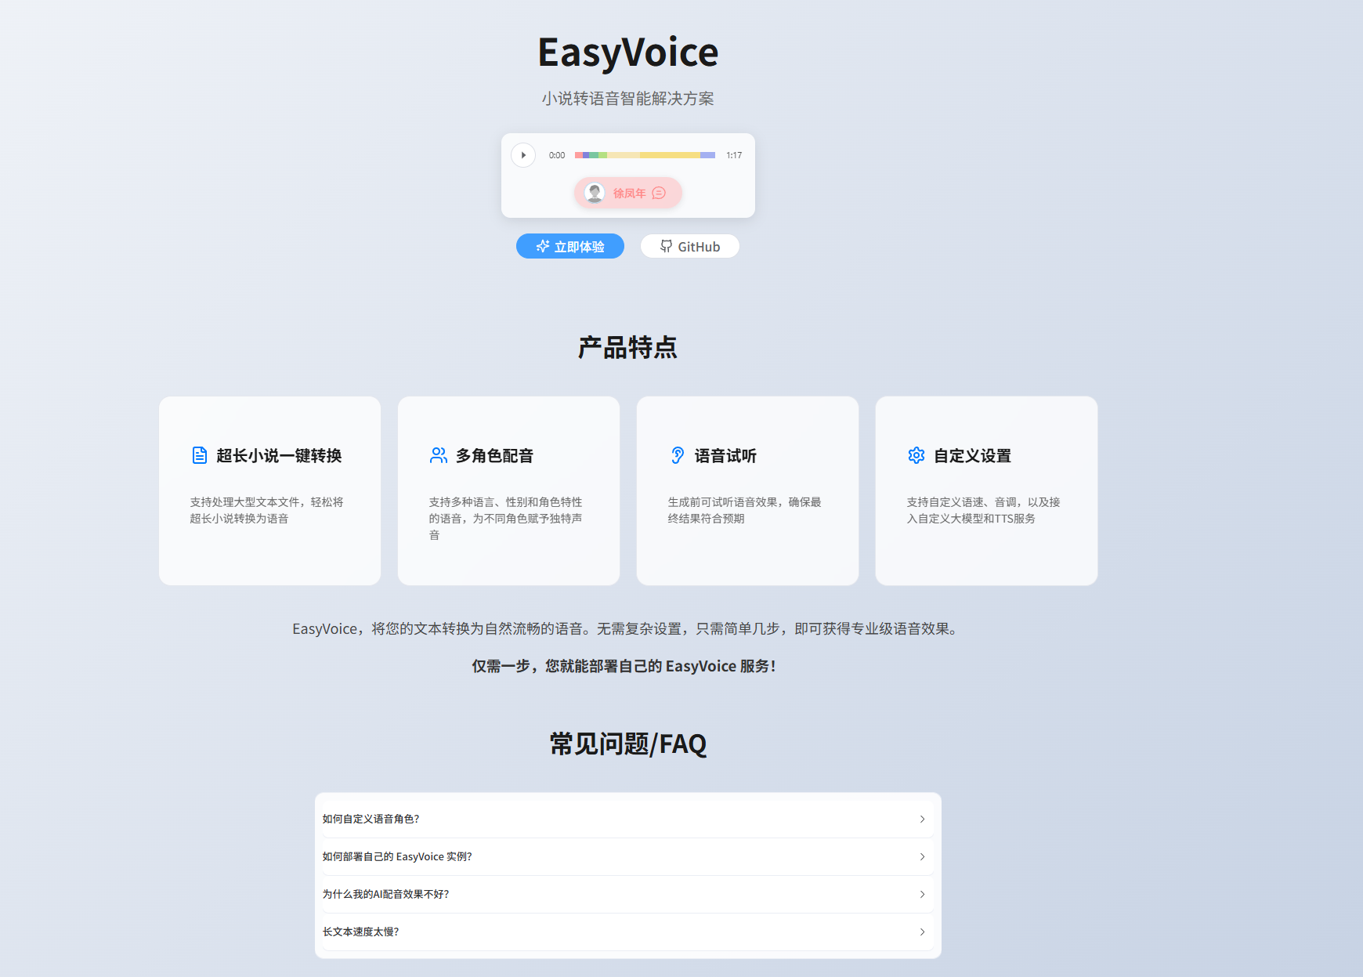1363x977 pixels.
Task: Click the chevron on 长文本速度太慢? row
Action: tap(922, 932)
